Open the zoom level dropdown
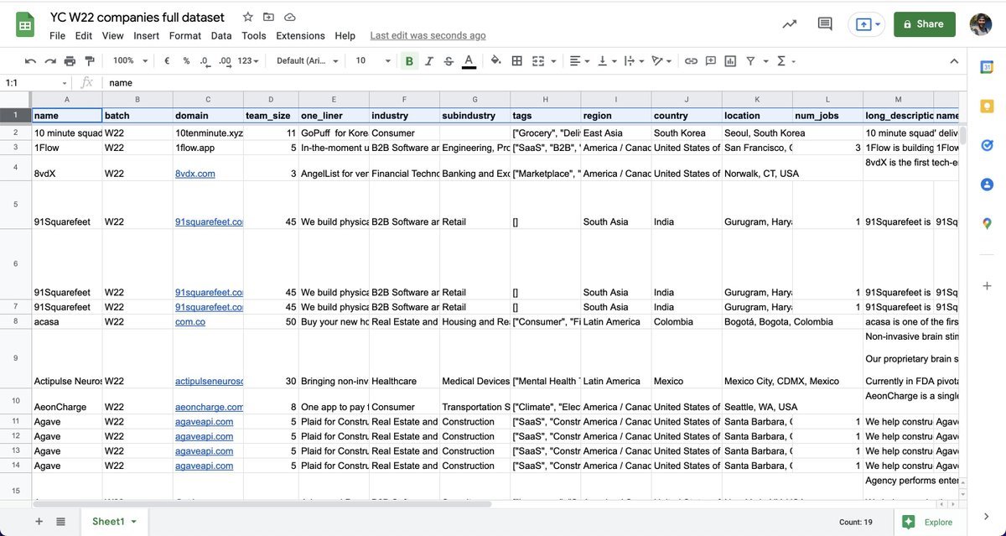The width and height of the screenshot is (1006, 536). coord(130,60)
